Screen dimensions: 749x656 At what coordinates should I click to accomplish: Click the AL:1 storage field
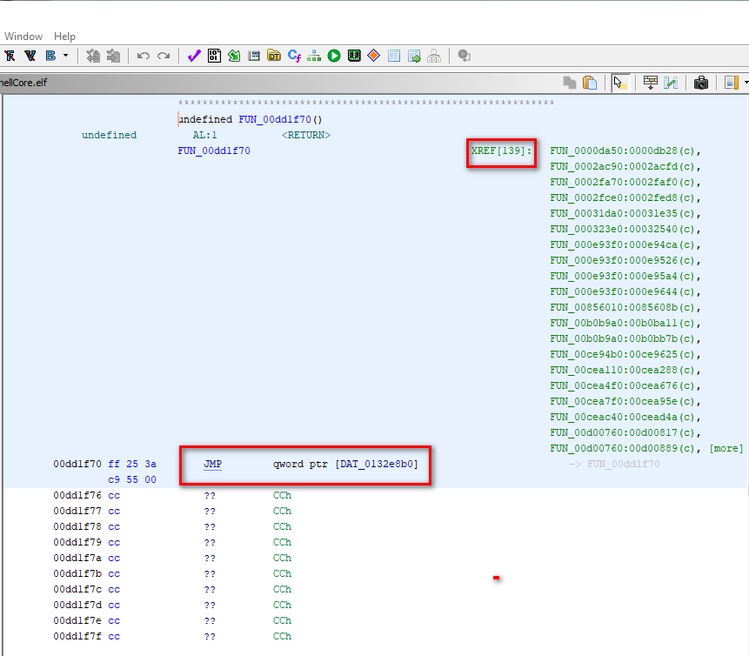tap(205, 135)
